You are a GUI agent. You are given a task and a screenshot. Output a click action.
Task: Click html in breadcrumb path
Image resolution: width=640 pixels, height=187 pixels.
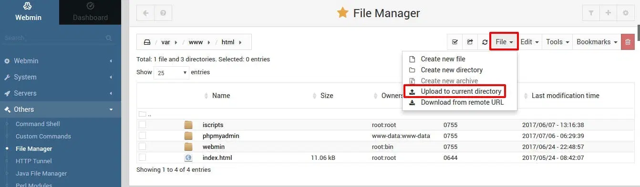point(228,42)
